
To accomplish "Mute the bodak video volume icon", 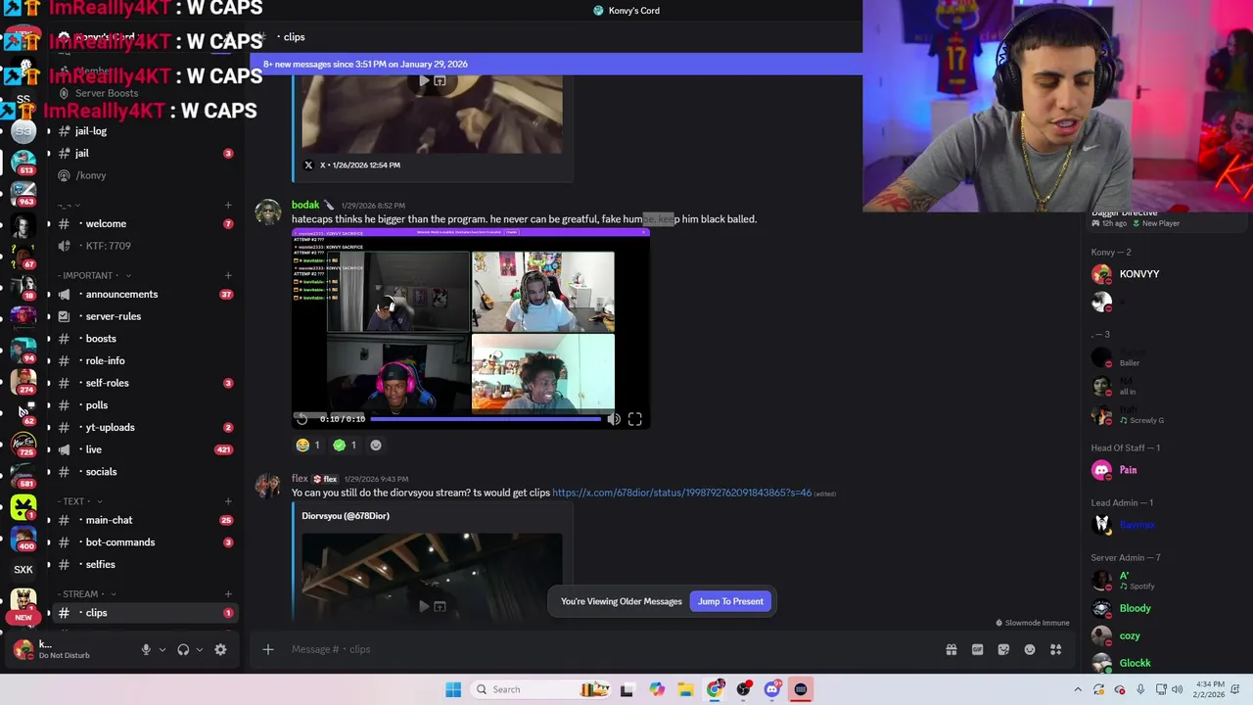I will 614,419.
